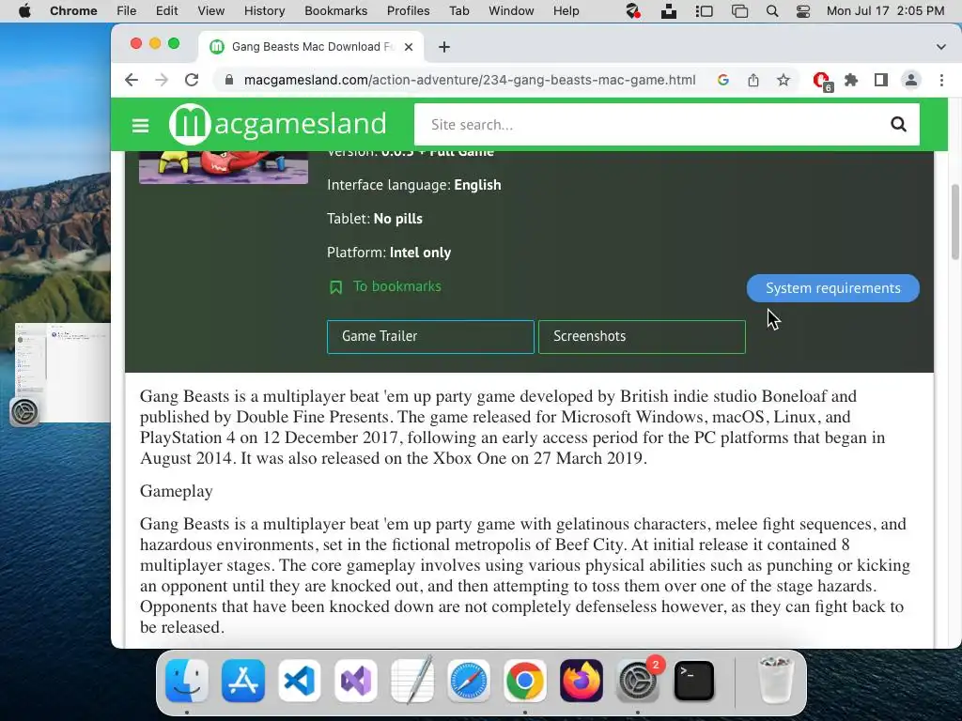Screen dimensions: 962x721
Task: Click the 'Platform: Intel only' text
Action: (x=389, y=253)
